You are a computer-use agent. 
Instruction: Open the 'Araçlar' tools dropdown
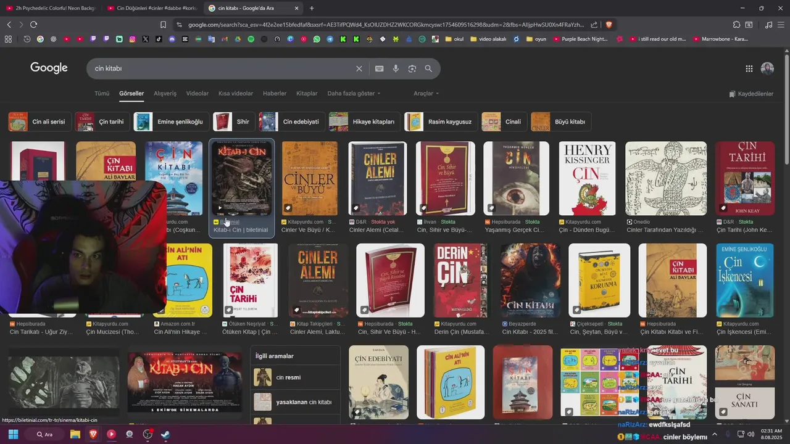pyautogui.click(x=426, y=94)
